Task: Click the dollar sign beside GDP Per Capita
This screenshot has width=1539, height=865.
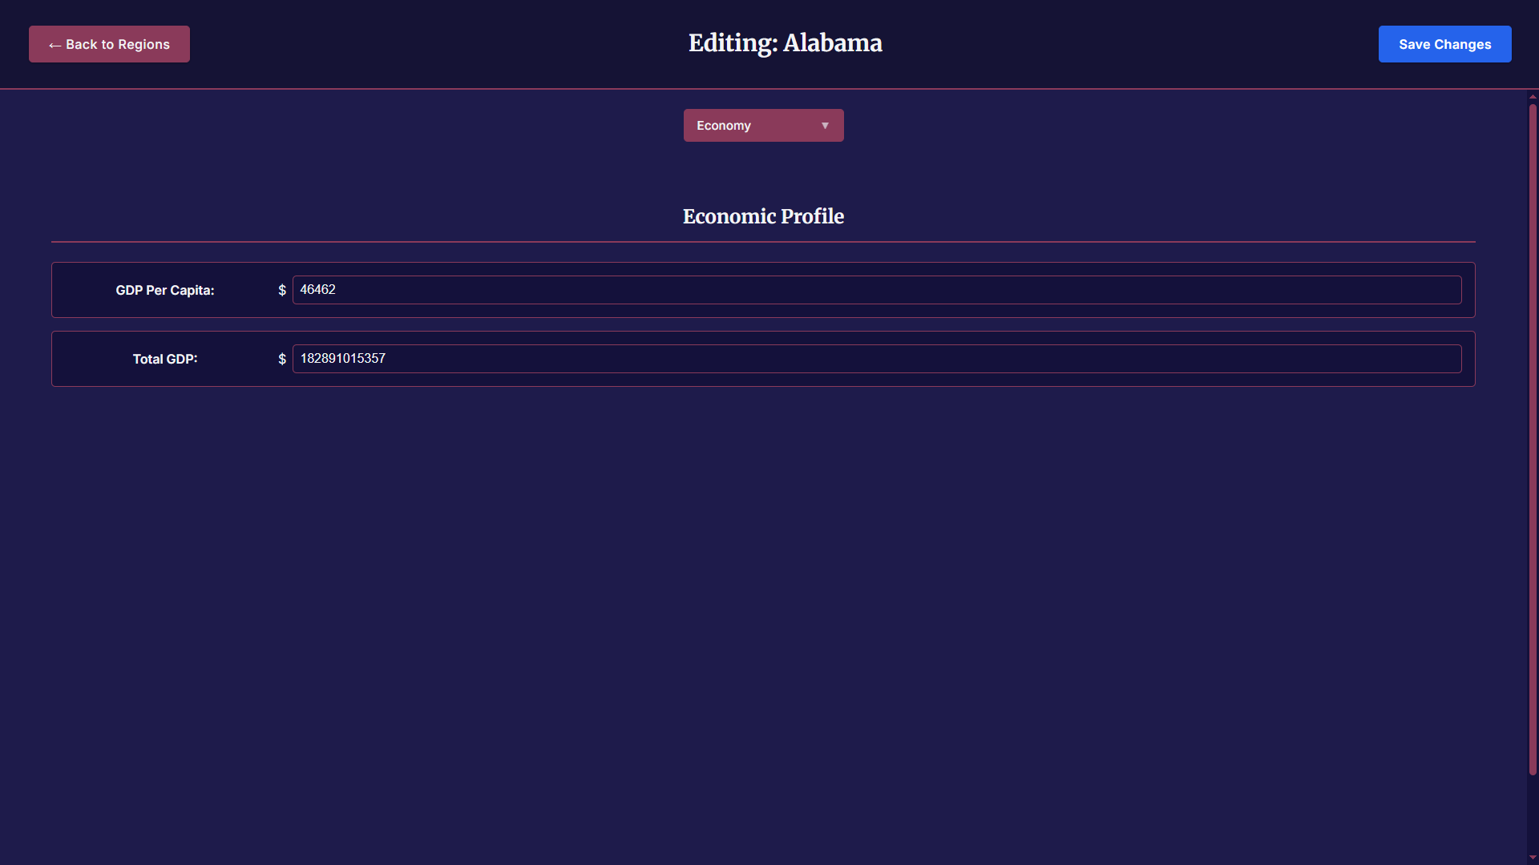Action: (x=282, y=291)
